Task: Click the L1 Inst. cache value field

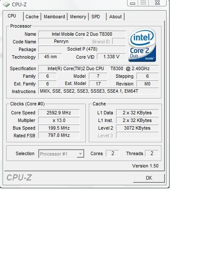Action: (x=137, y=120)
